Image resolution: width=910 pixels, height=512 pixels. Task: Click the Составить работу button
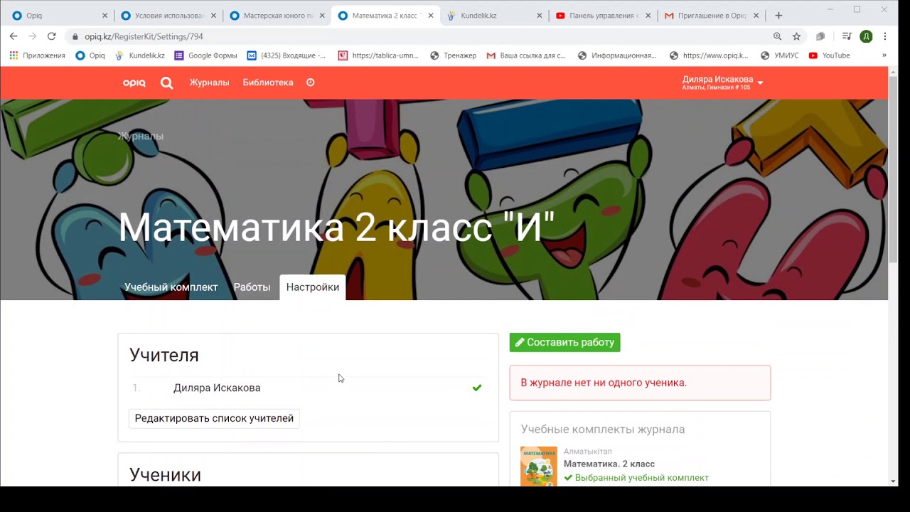point(564,342)
